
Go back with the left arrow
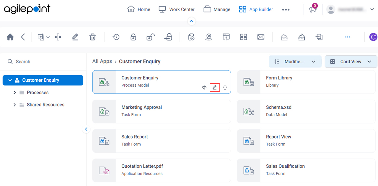(x=23, y=37)
